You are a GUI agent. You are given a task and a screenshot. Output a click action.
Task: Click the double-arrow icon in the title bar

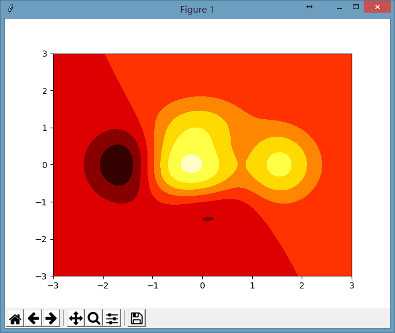tap(309, 7)
